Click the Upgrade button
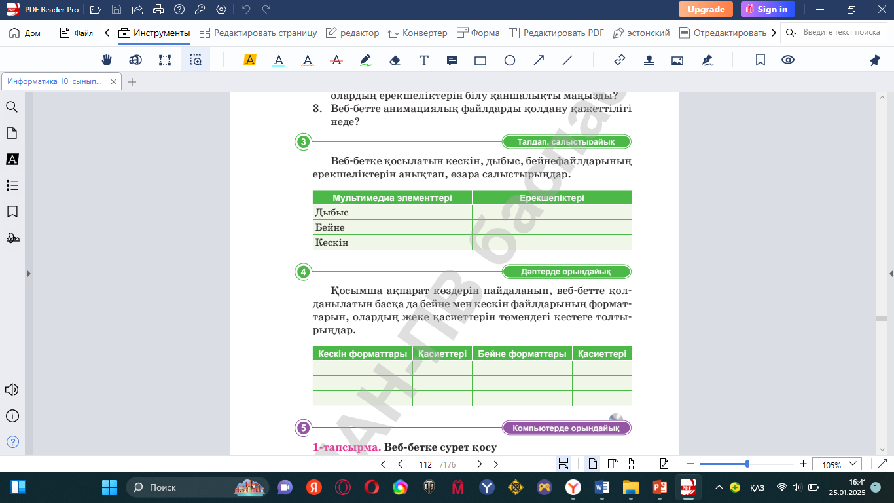 (706, 9)
